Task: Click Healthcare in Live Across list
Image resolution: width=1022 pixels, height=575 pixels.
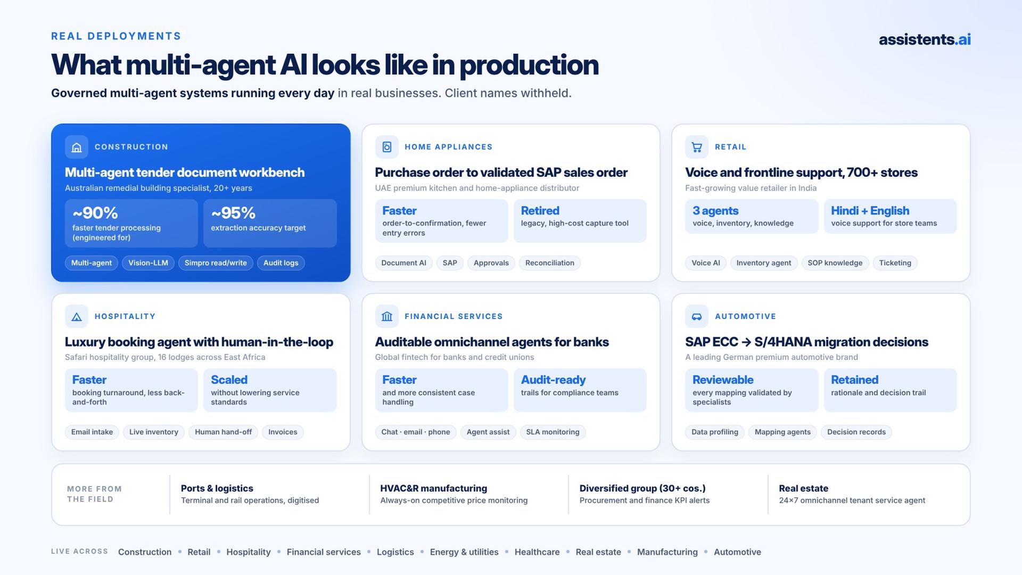Action: coord(537,552)
